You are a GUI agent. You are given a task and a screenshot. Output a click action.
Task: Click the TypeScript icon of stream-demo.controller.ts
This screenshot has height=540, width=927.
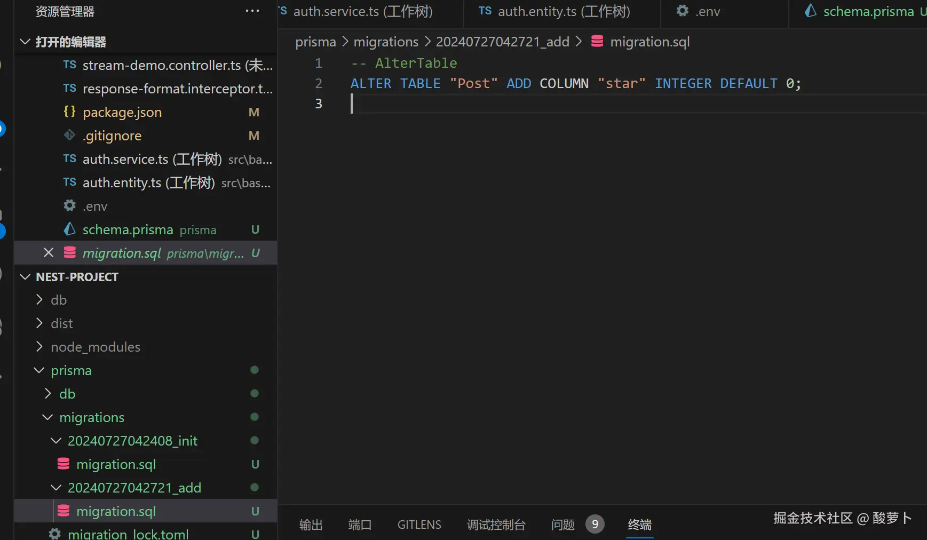[x=69, y=65]
